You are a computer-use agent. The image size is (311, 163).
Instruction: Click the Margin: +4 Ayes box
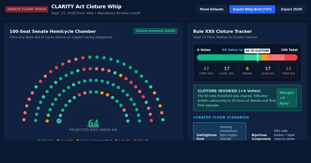click(x=287, y=98)
